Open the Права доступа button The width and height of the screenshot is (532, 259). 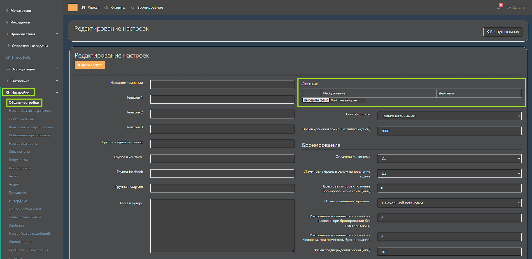click(90, 65)
